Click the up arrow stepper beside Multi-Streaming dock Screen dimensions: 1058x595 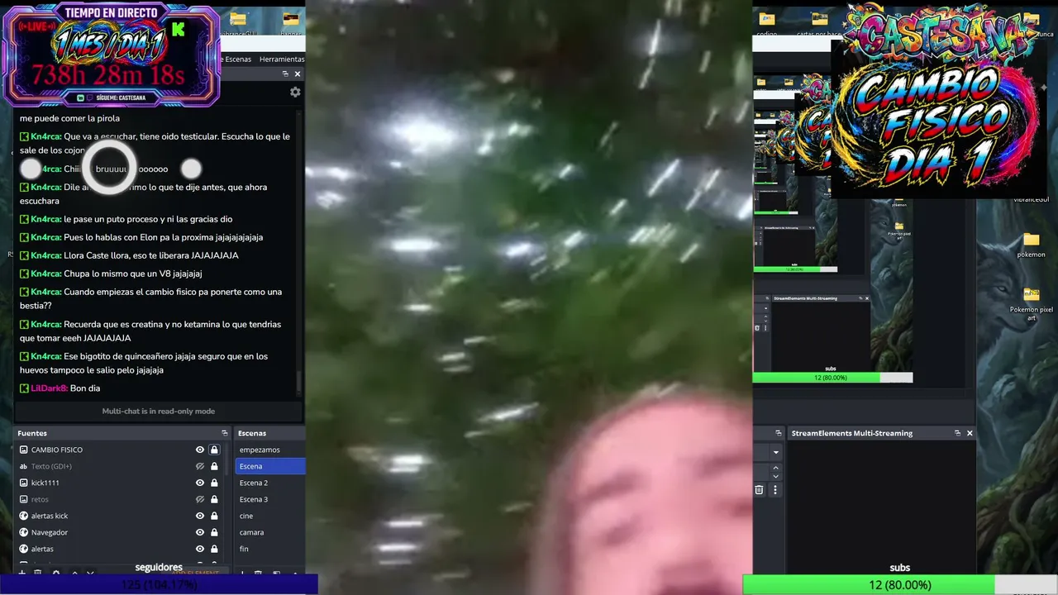(x=775, y=468)
